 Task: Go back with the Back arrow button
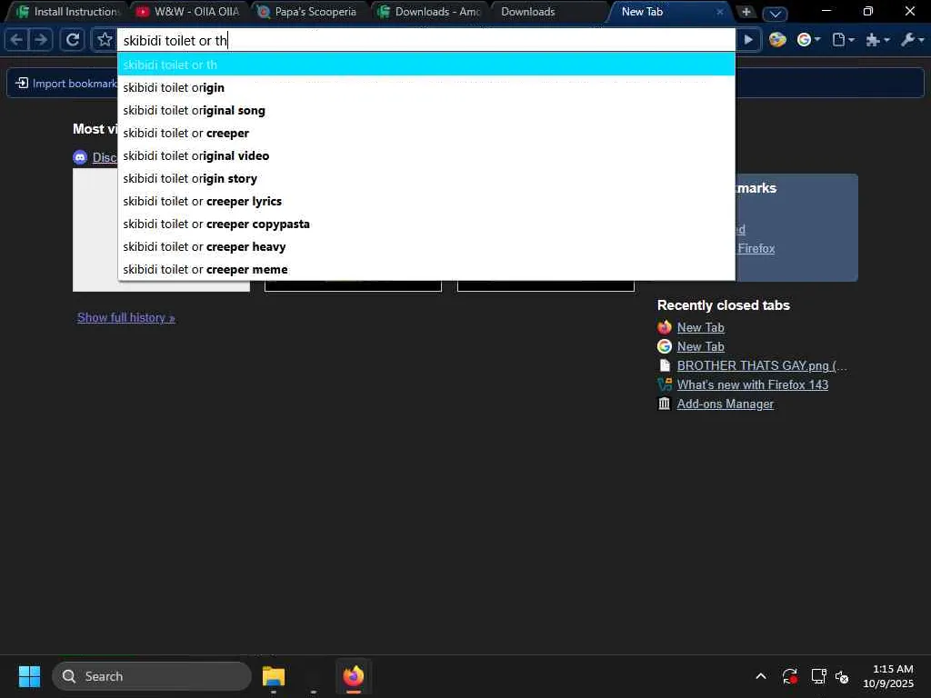point(16,40)
